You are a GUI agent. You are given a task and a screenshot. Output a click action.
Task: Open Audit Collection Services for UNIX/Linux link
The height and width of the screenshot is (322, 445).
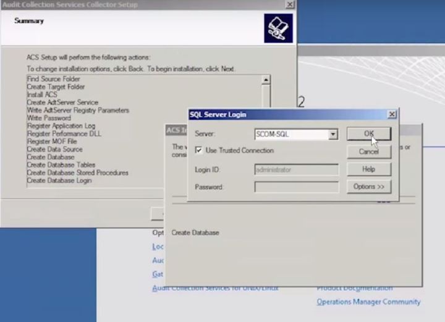pos(215,288)
